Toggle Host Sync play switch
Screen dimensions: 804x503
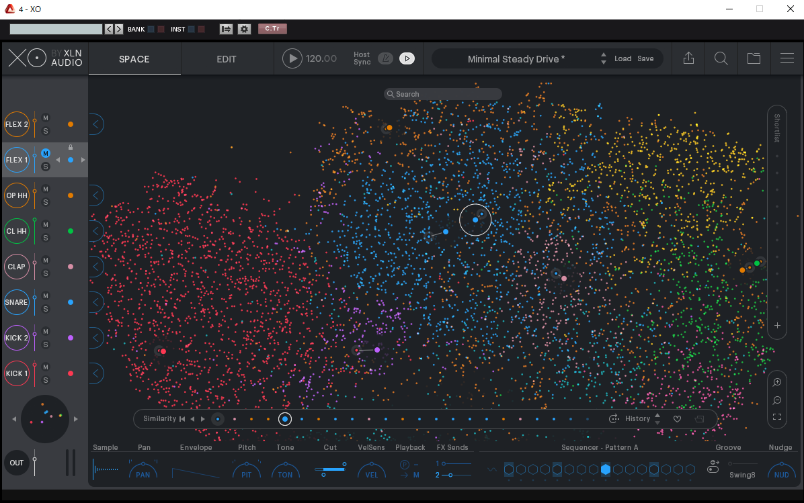click(x=407, y=58)
